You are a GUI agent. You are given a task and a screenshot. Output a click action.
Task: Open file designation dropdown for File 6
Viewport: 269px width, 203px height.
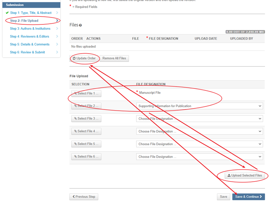[199, 157]
